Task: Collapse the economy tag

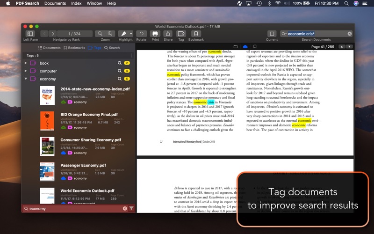Action: (26, 79)
